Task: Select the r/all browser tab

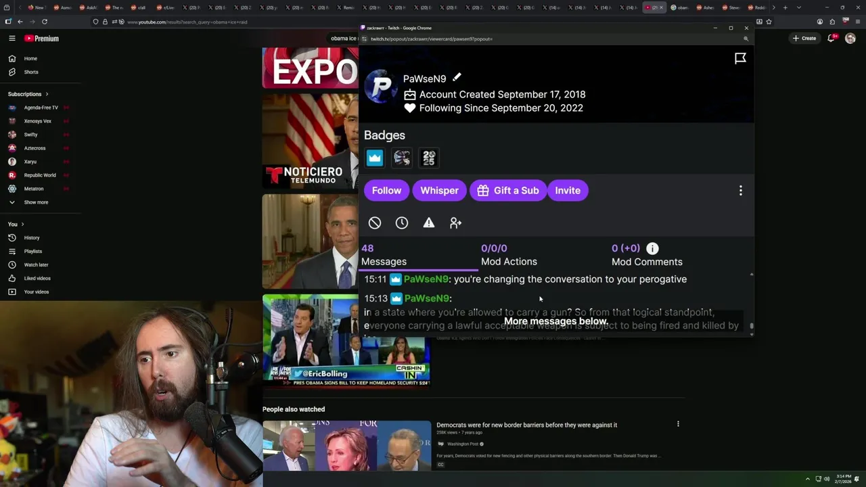Action: tap(140, 7)
